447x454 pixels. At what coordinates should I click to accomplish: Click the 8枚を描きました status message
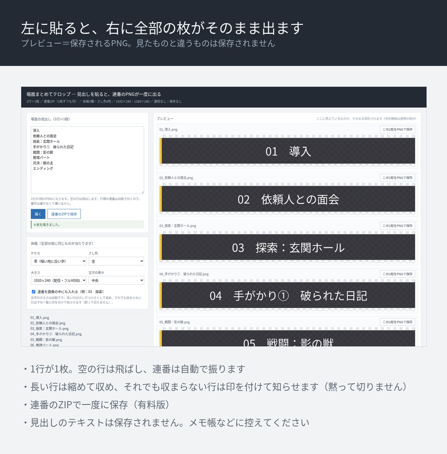(x=87, y=224)
